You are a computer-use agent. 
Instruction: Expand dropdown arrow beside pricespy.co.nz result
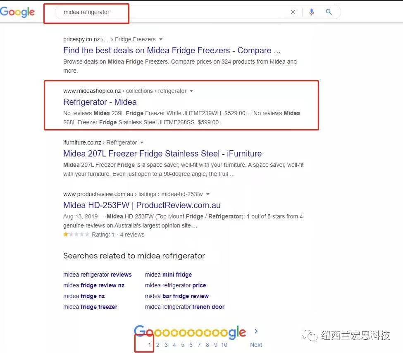click(161, 40)
